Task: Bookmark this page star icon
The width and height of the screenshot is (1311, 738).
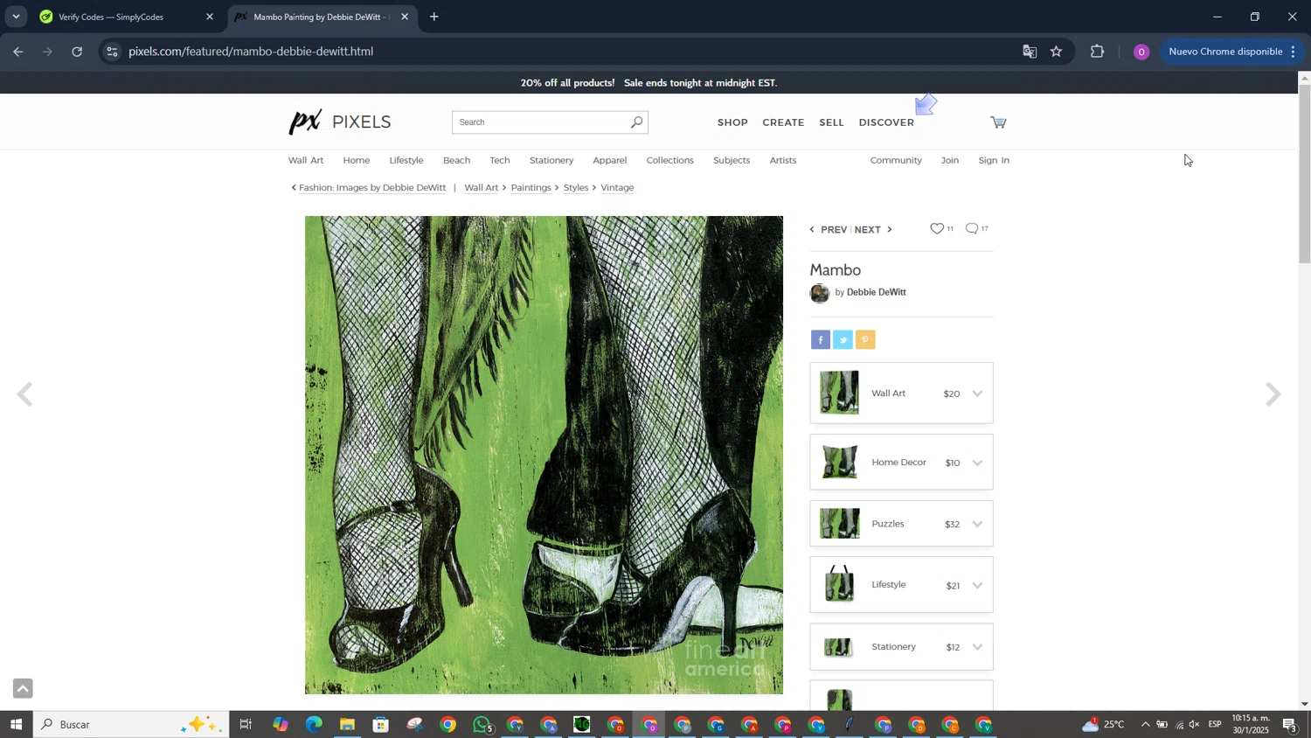Action: [x=1057, y=52]
